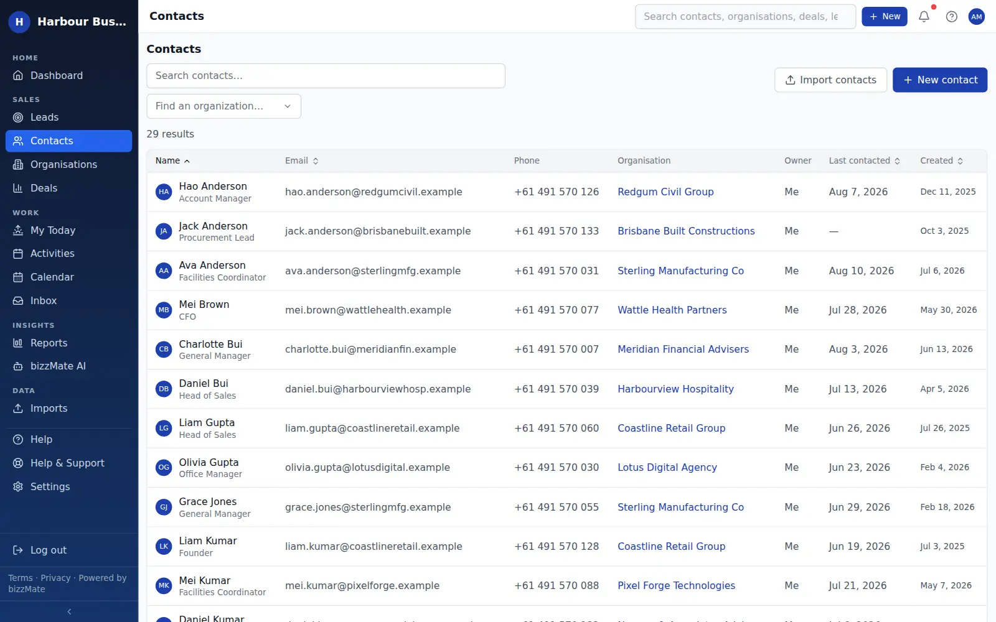Viewport: 996px width, 622px height.
Task: Open Meridian Financial Advisers link
Action: point(683,350)
